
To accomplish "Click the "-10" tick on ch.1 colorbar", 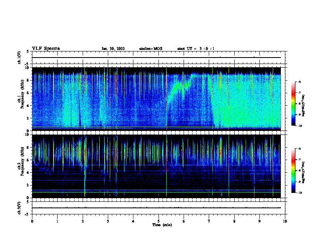I will pyautogui.click(x=300, y=126).
